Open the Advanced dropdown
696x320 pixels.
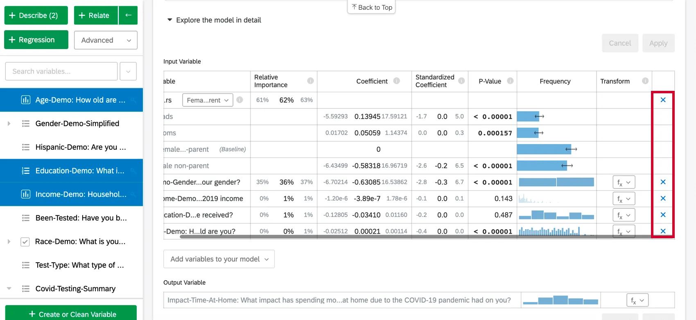(106, 40)
